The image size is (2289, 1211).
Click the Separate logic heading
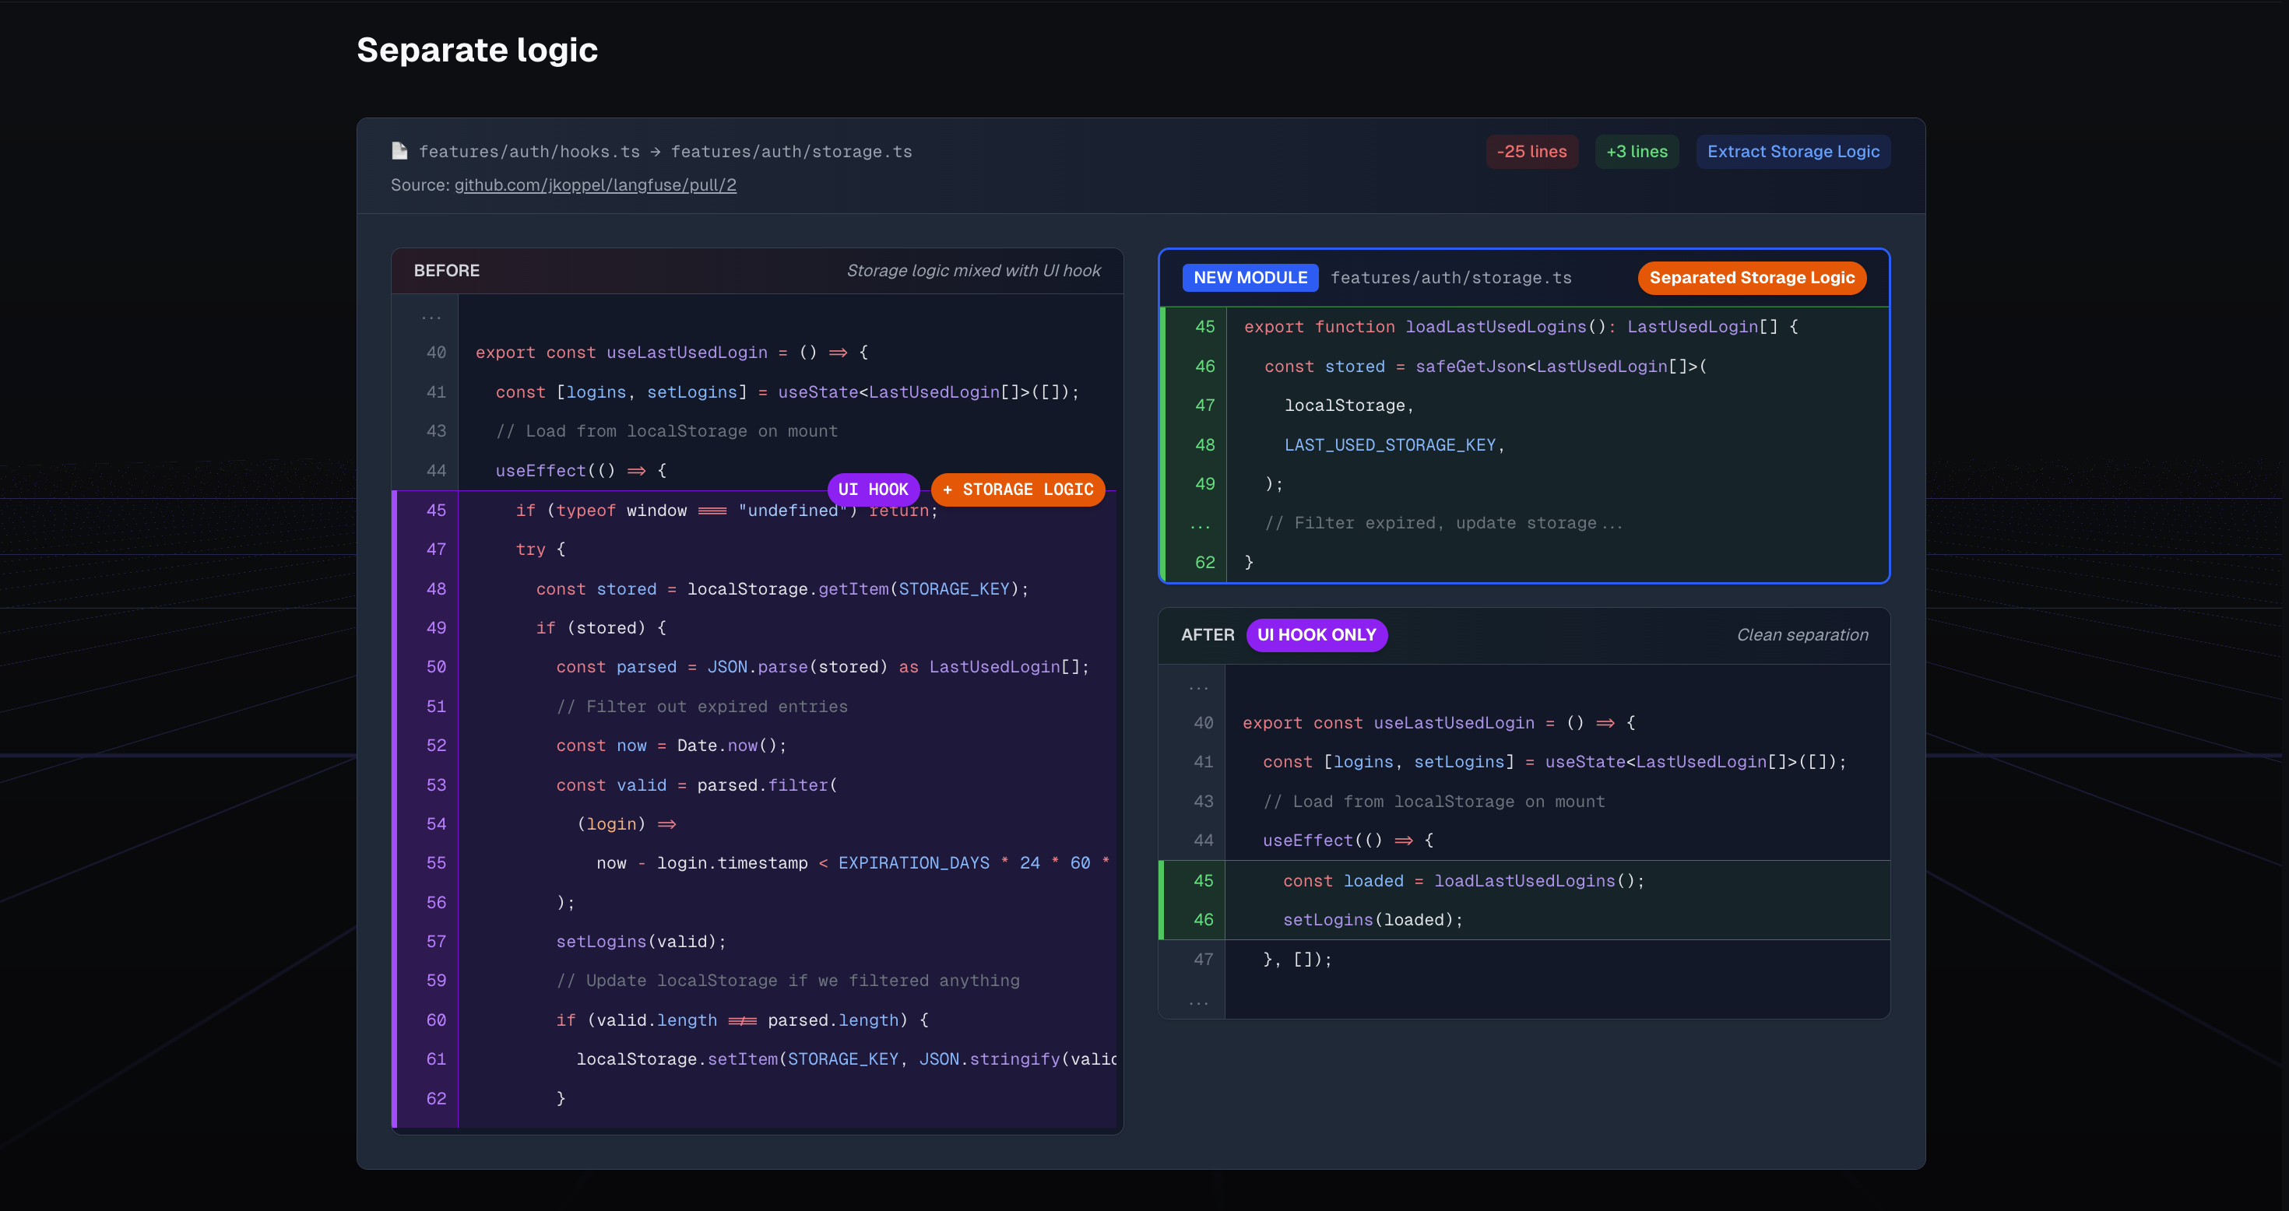click(477, 50)
